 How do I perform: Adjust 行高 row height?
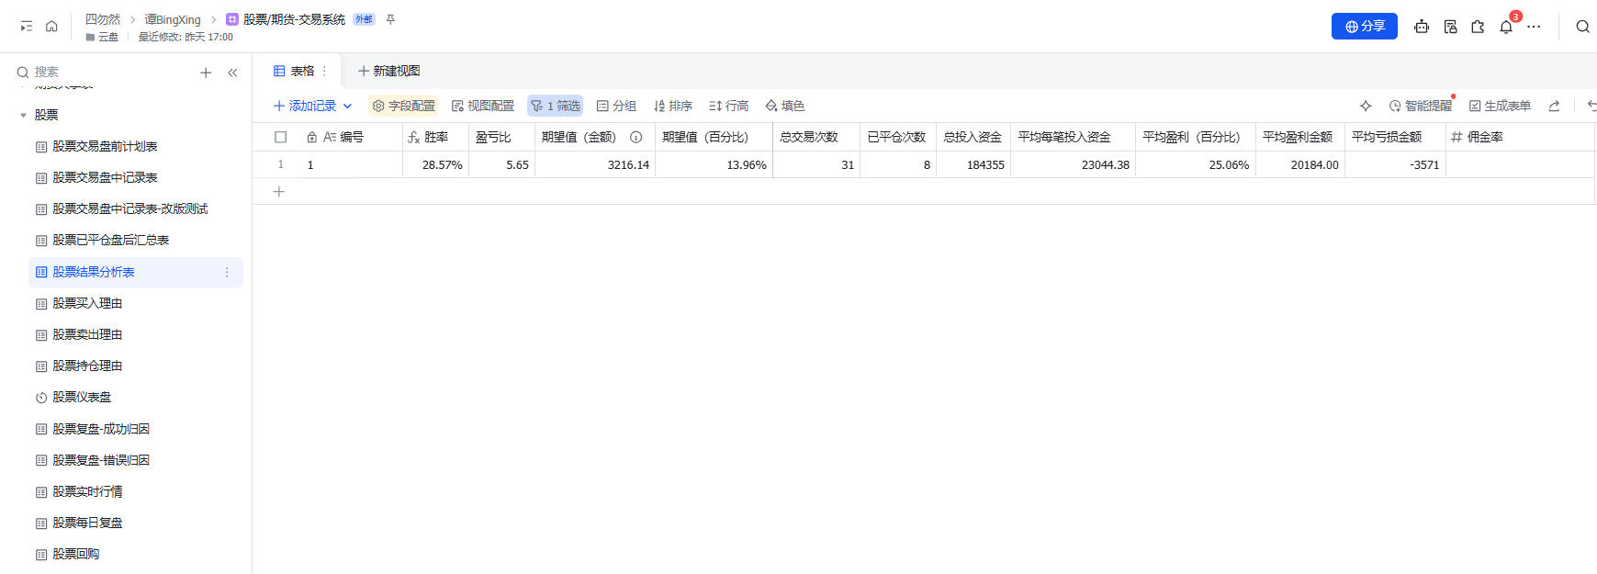[729, 106]
